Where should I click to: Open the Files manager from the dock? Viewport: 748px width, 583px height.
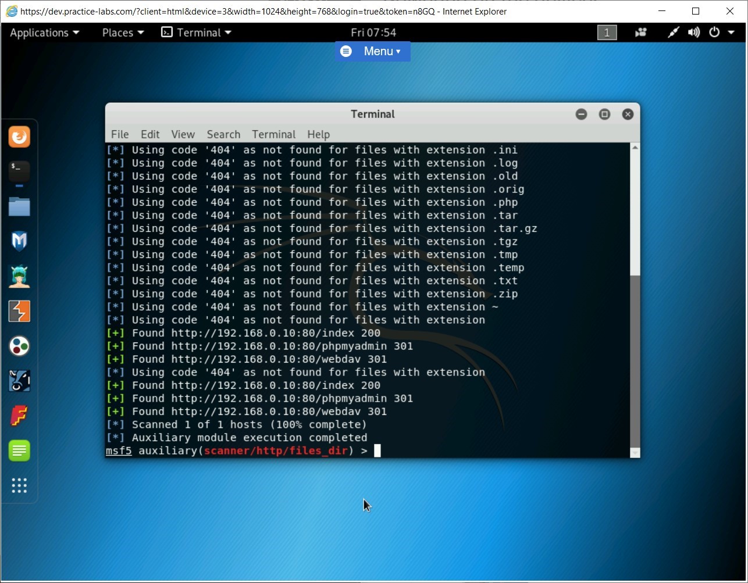point(19,206)
